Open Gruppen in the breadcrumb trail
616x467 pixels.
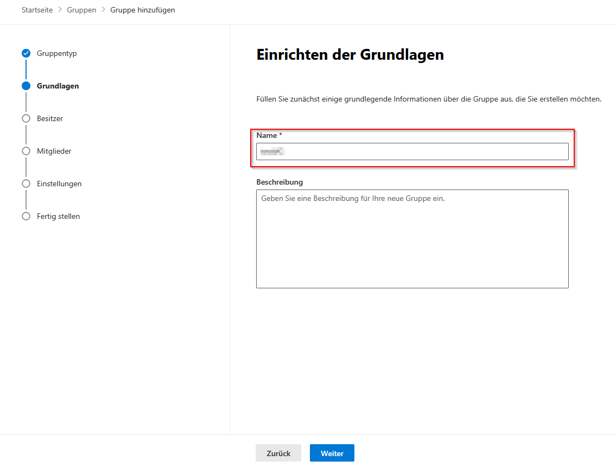click(81, 10)
